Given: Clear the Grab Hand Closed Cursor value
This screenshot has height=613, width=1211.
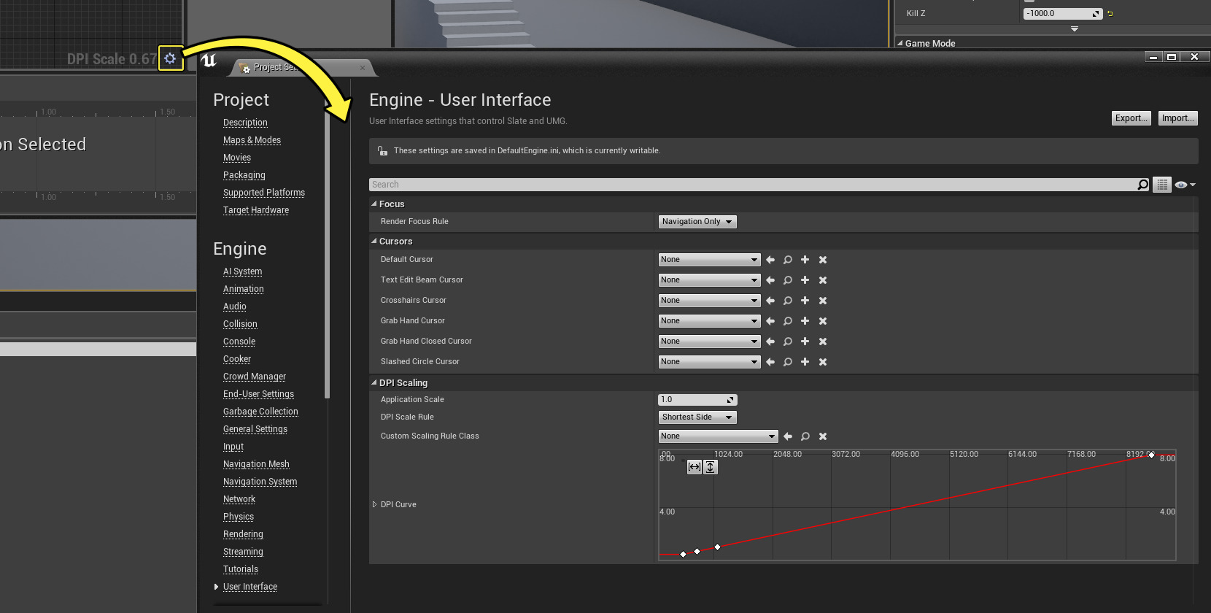Looking at the screenshot, I should [x=823, y=342].
